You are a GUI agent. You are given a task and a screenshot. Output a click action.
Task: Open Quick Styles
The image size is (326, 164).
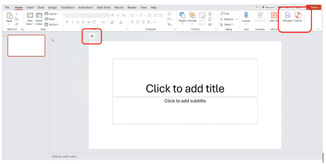(202, 18)
